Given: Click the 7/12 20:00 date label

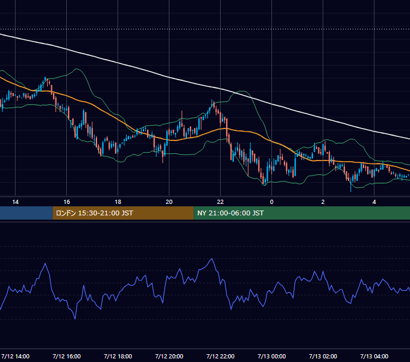Looking at the screenshot, I should [x=169, y=356].
